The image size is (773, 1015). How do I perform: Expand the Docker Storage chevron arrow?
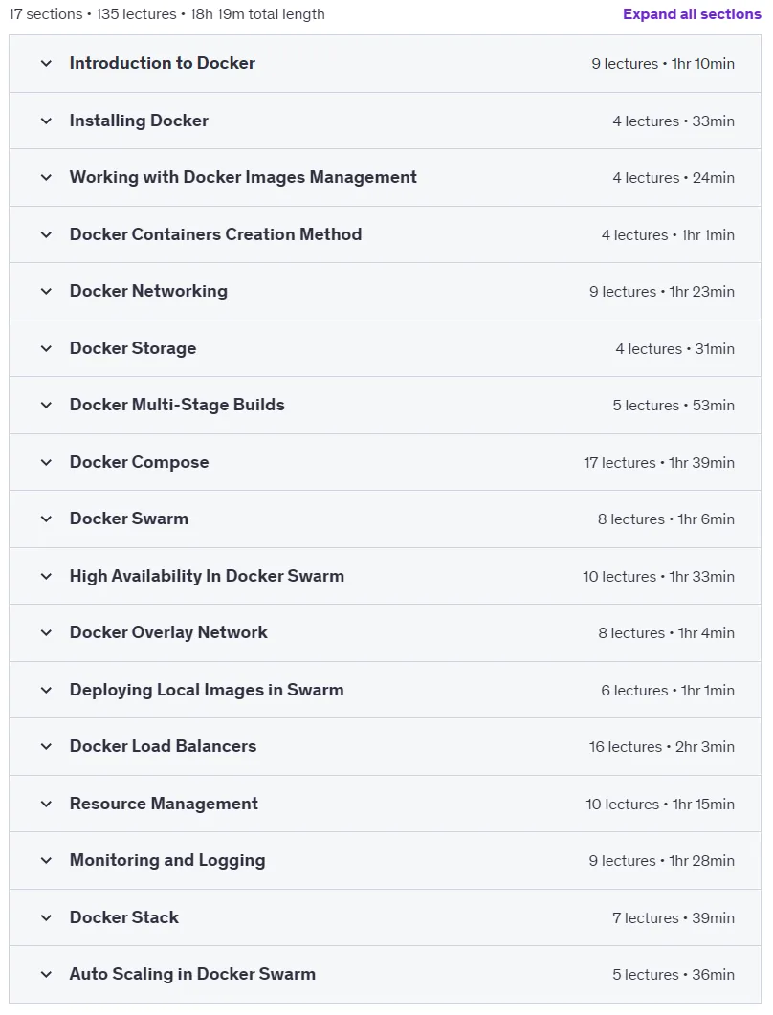point(46,348)
